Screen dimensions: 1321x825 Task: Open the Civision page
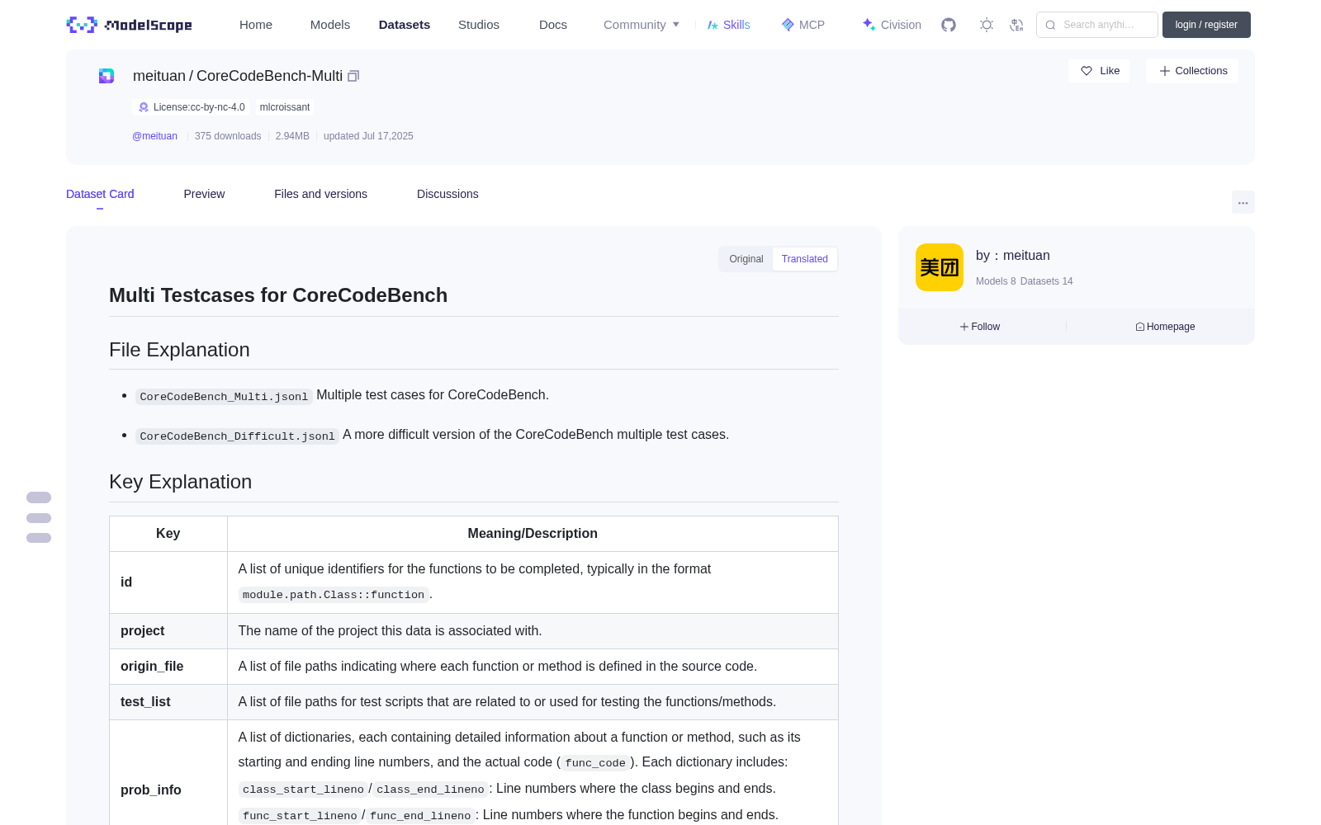point(892,25)
